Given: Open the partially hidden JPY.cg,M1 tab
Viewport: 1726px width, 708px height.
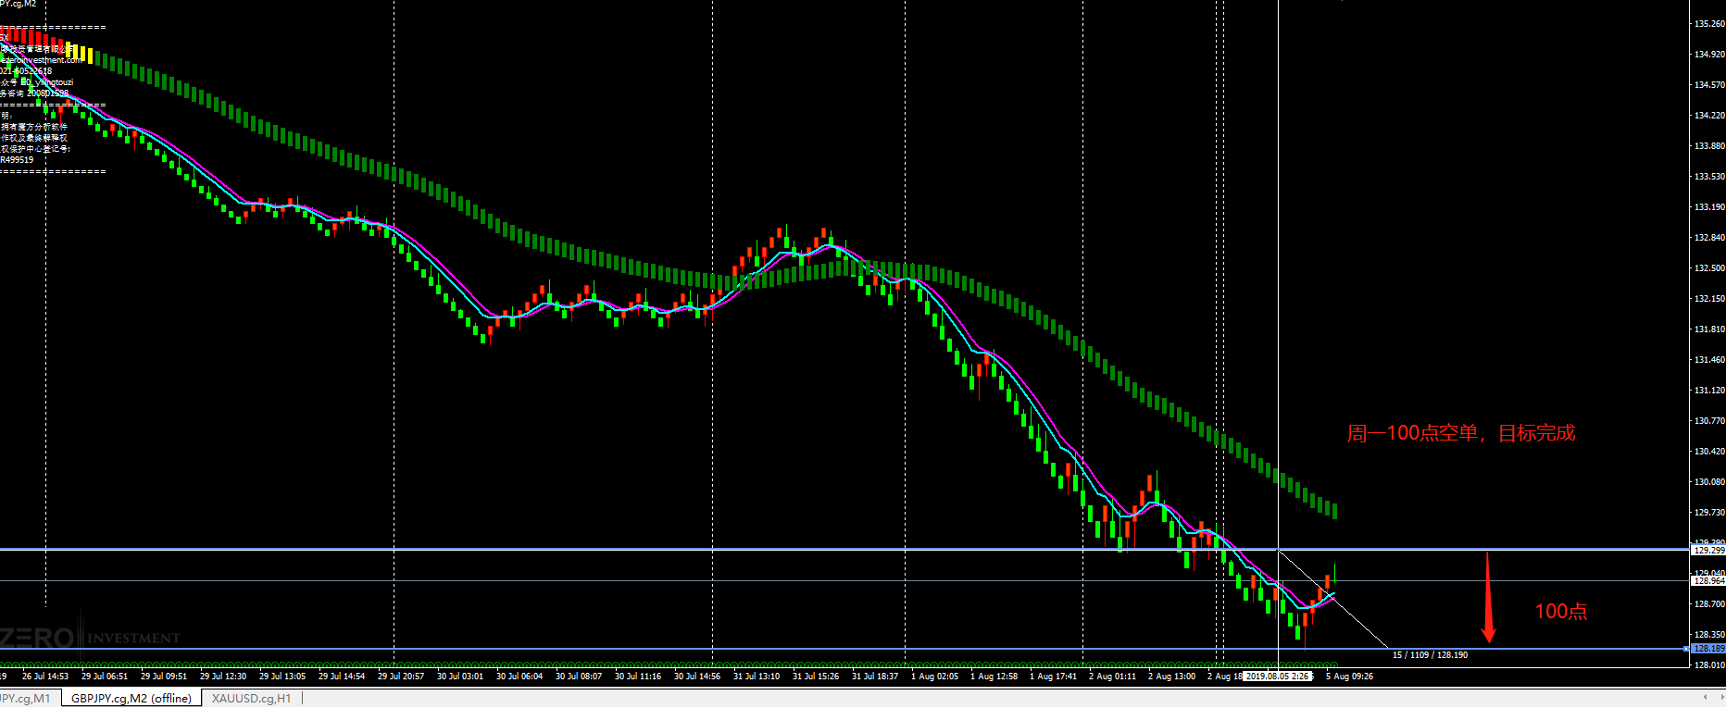Looking at the screenshot, I should (26, 699).
